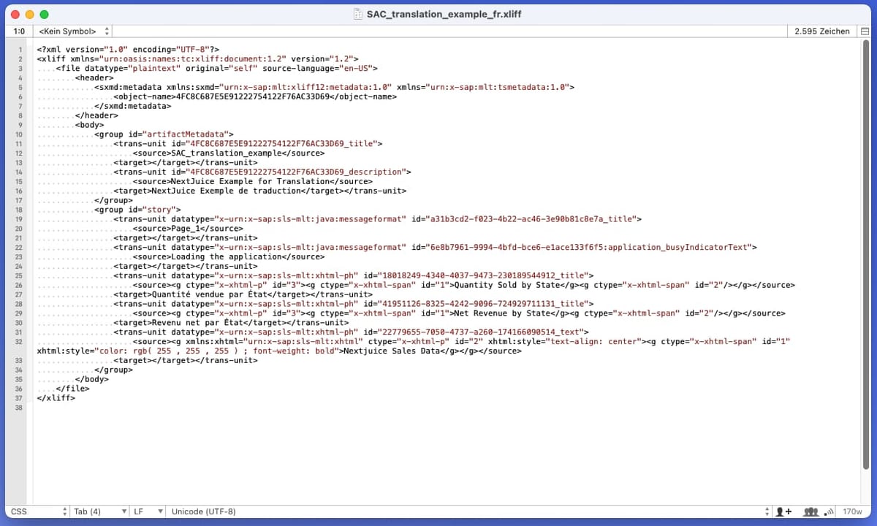Click the closing </xliff> tag on line 37

(x=56, y=398)
